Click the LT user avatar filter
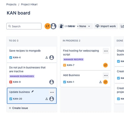The width and height of the screenshot is (124, 121). pyautogui.click(x=48, y=26)
